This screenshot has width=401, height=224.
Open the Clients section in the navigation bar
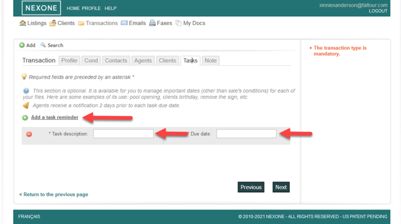click(66, 23)
